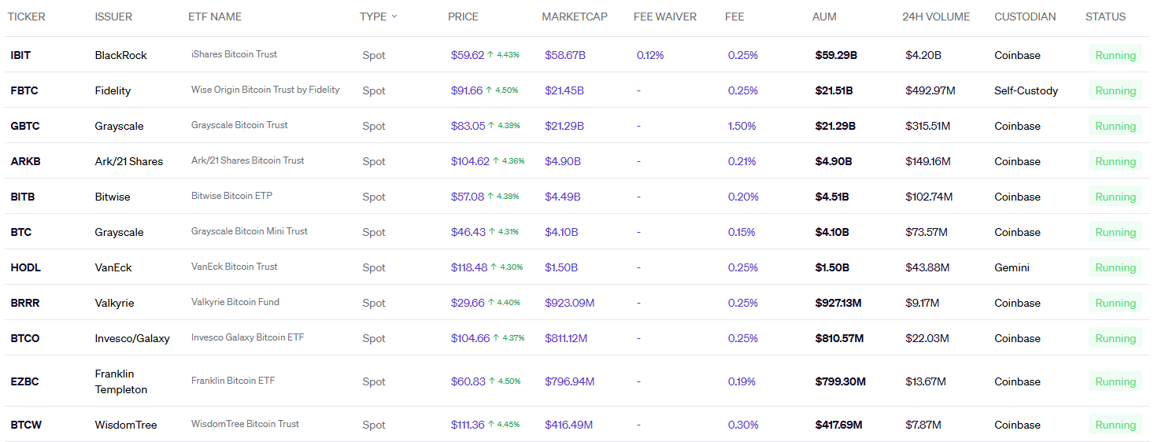
Task: Expand the TYPE column sort dropdown chevron
Action: click(x=394, y=17)
